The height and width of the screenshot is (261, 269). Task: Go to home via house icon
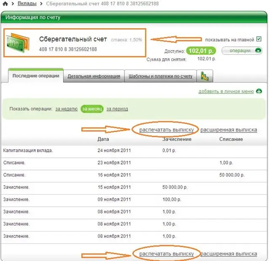[x=5, y=4]
